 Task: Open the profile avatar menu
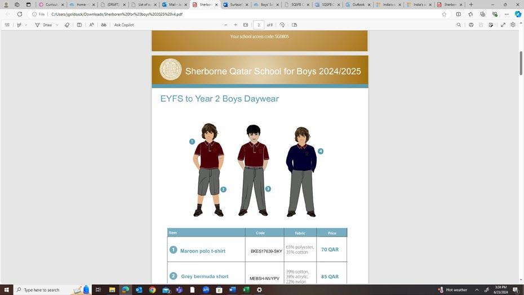(x=6, y=4)
